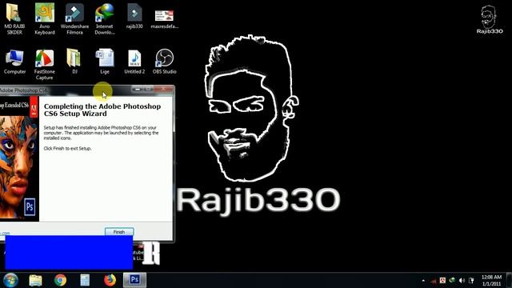Open the taskbar clock showing 12:08 AM

tap(491, 280)
